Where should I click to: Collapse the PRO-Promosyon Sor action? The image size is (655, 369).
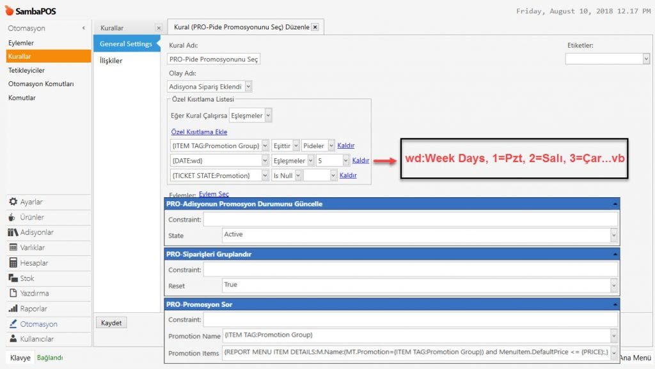615,305
